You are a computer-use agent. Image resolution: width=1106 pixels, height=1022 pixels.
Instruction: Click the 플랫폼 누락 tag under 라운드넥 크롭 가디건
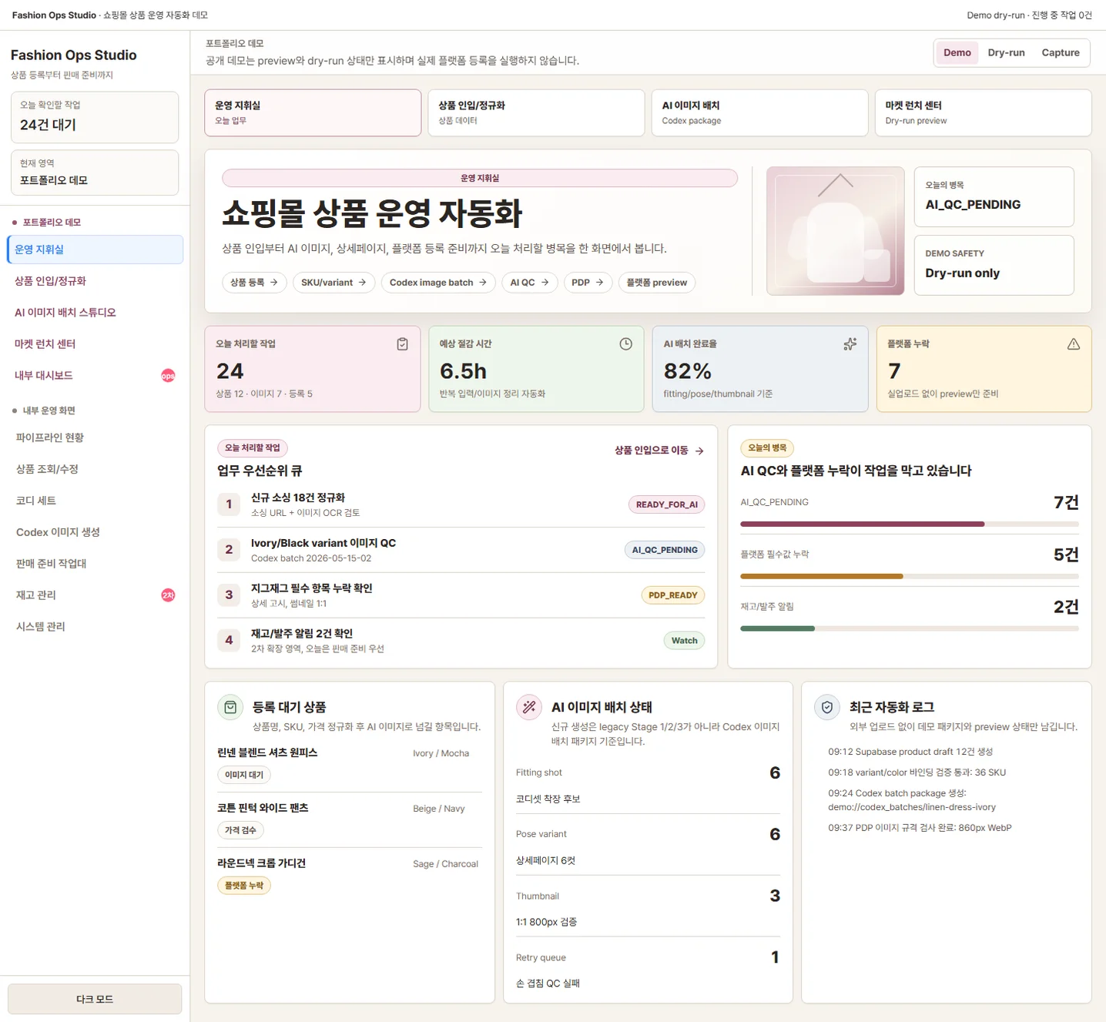[244, 886]
